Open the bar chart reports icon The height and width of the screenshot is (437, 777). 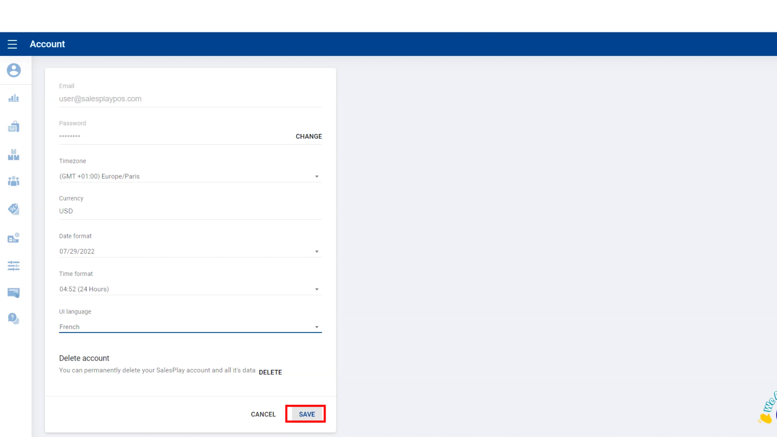[14, 98]
